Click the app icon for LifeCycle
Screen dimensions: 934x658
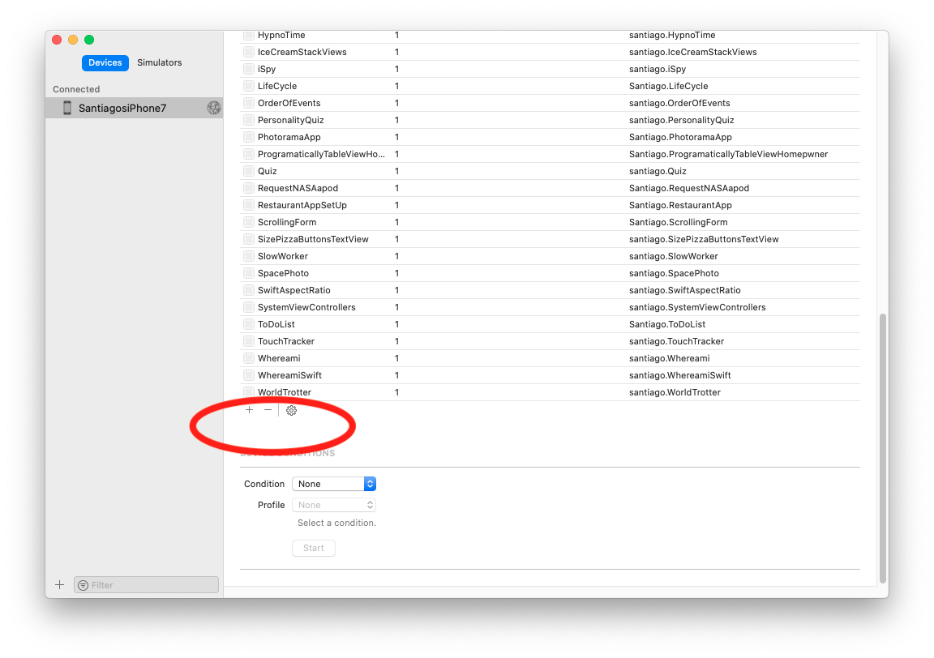[x=249, y=86]
